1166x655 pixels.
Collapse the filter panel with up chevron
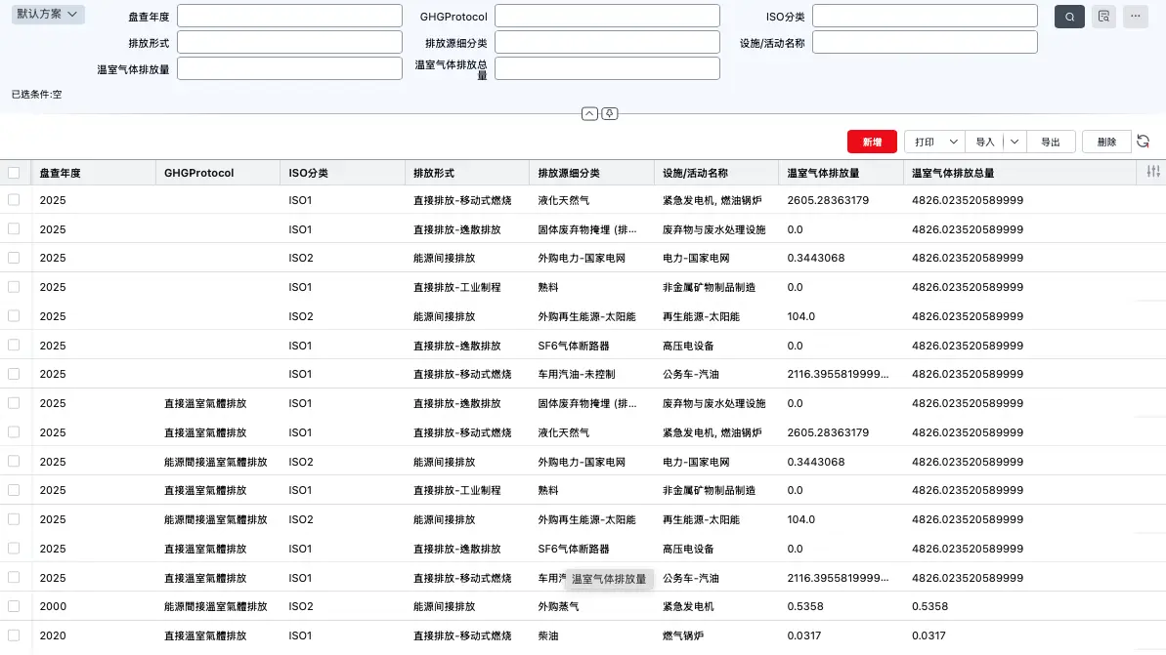pyautogui.click(x=589, y=113)
